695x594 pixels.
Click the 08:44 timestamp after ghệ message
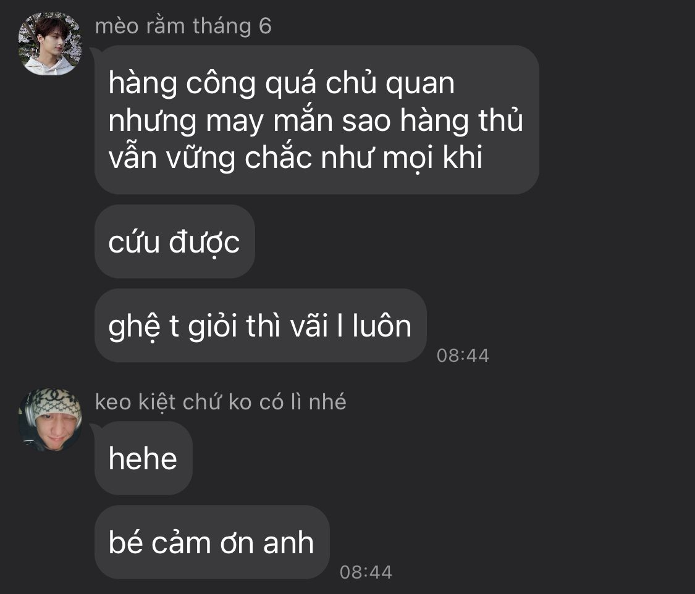tap(463, 355)
